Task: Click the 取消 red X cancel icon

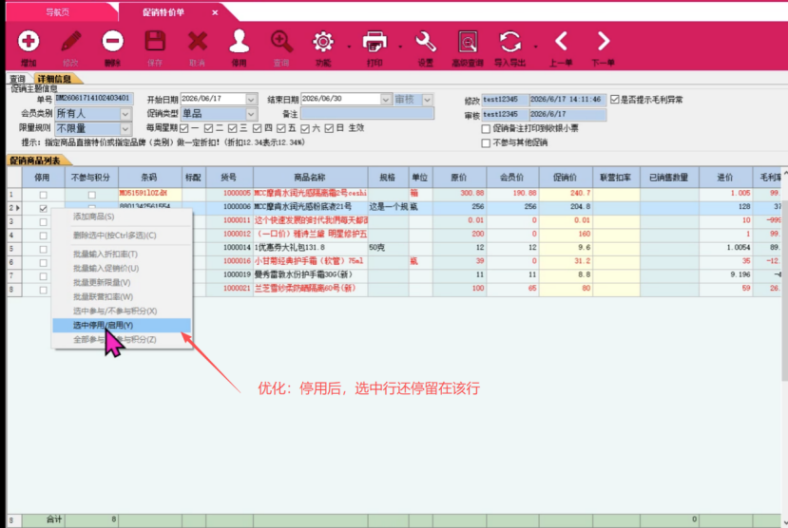Action: (197, 41)
